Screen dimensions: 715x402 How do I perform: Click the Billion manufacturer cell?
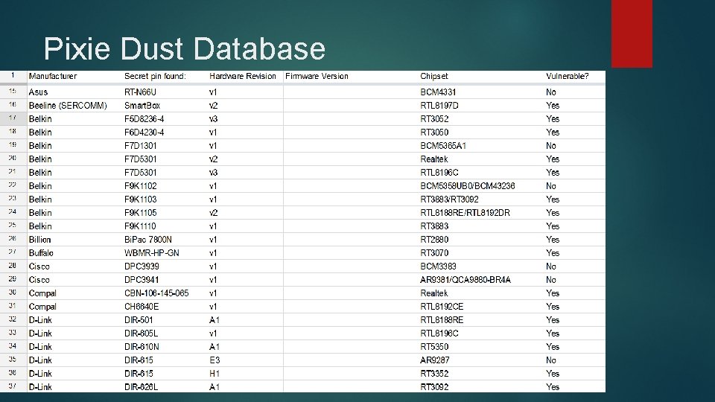pos(39,240)
